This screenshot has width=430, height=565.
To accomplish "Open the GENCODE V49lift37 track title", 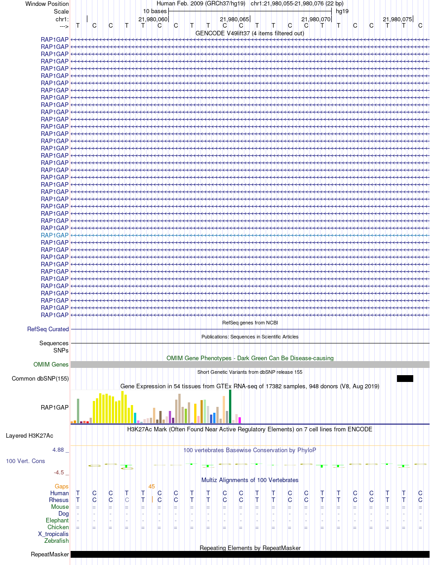I will (250, 33).
